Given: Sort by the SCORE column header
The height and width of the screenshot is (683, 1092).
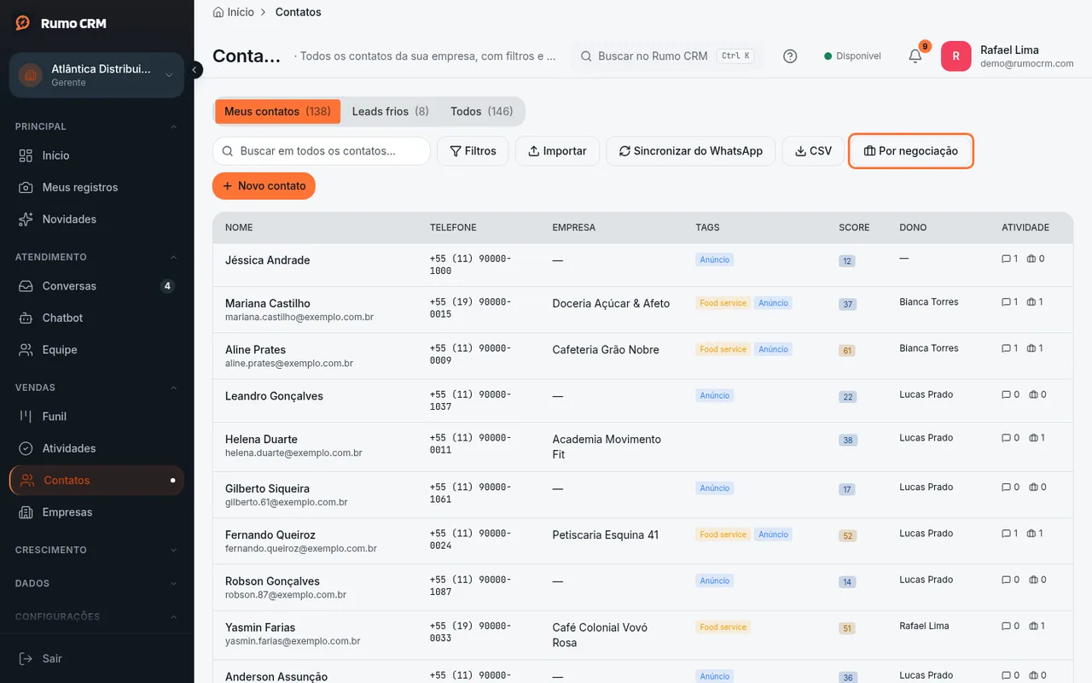Looking at the screenshot, I should [x=854, y=228].
